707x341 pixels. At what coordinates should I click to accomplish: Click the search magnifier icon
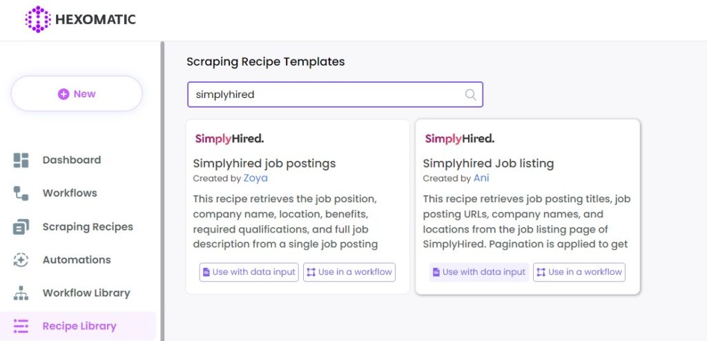(470, 95)
